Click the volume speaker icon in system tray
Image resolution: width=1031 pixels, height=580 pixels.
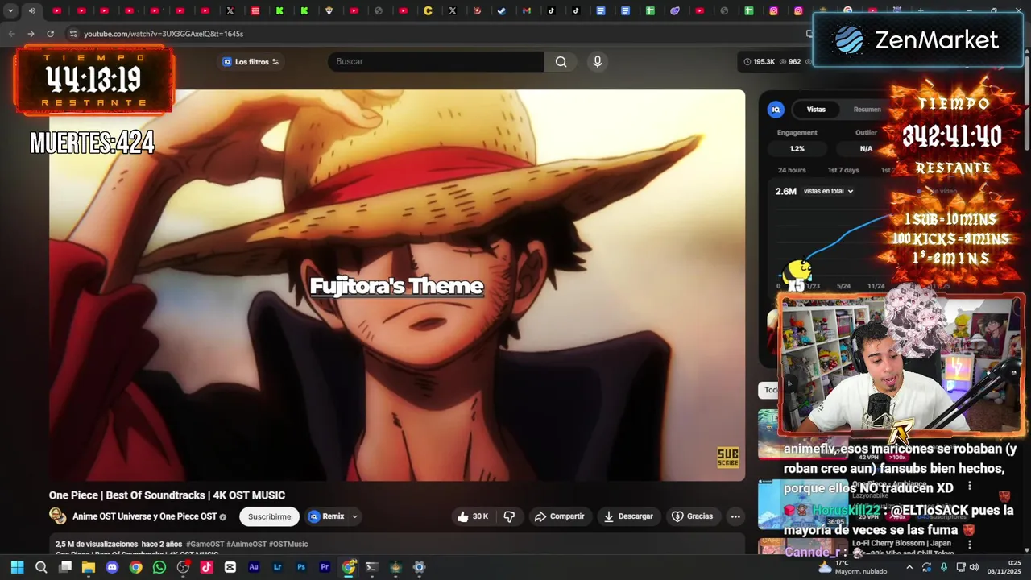[x=974, y=567]
